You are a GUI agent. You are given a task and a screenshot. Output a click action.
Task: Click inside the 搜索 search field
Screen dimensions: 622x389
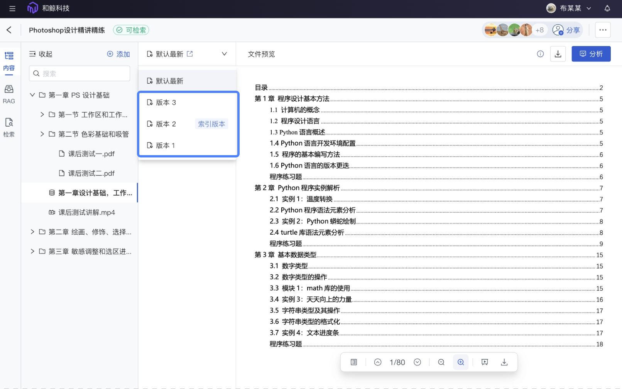tap(79, 73)
